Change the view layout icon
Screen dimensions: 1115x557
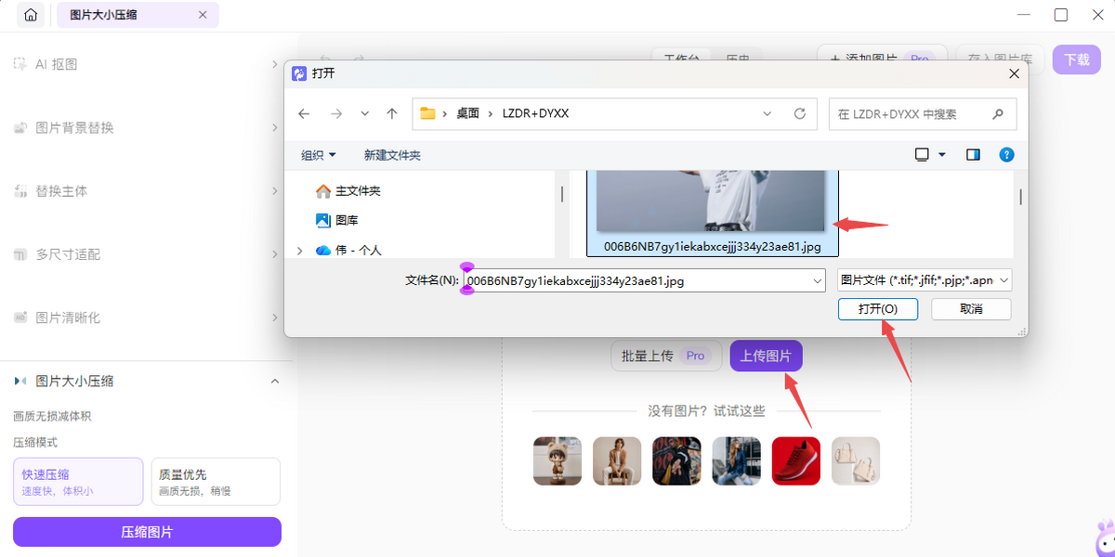pyautogui.click(x=923, y=155)
